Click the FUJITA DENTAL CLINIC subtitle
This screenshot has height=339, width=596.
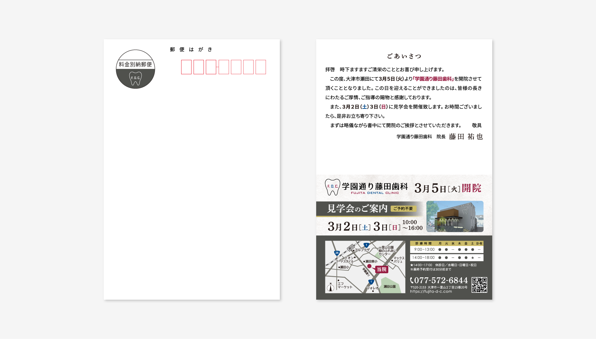coord(375,193)
